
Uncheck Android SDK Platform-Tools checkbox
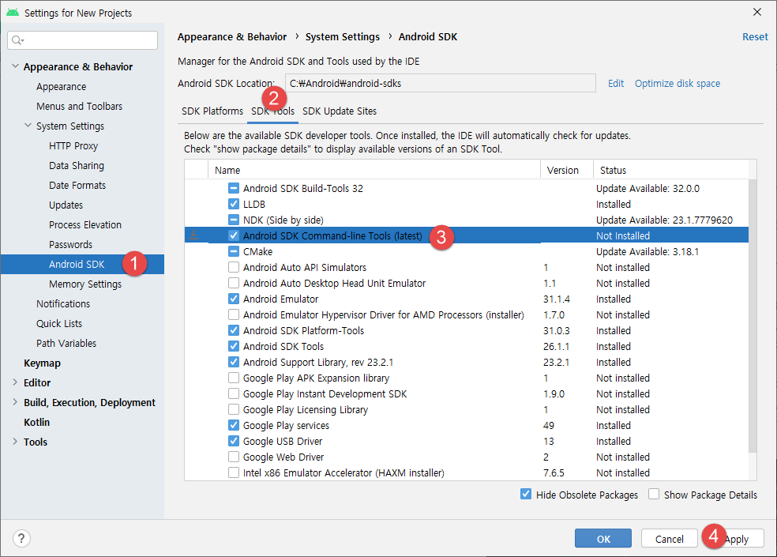pos(234,330)
